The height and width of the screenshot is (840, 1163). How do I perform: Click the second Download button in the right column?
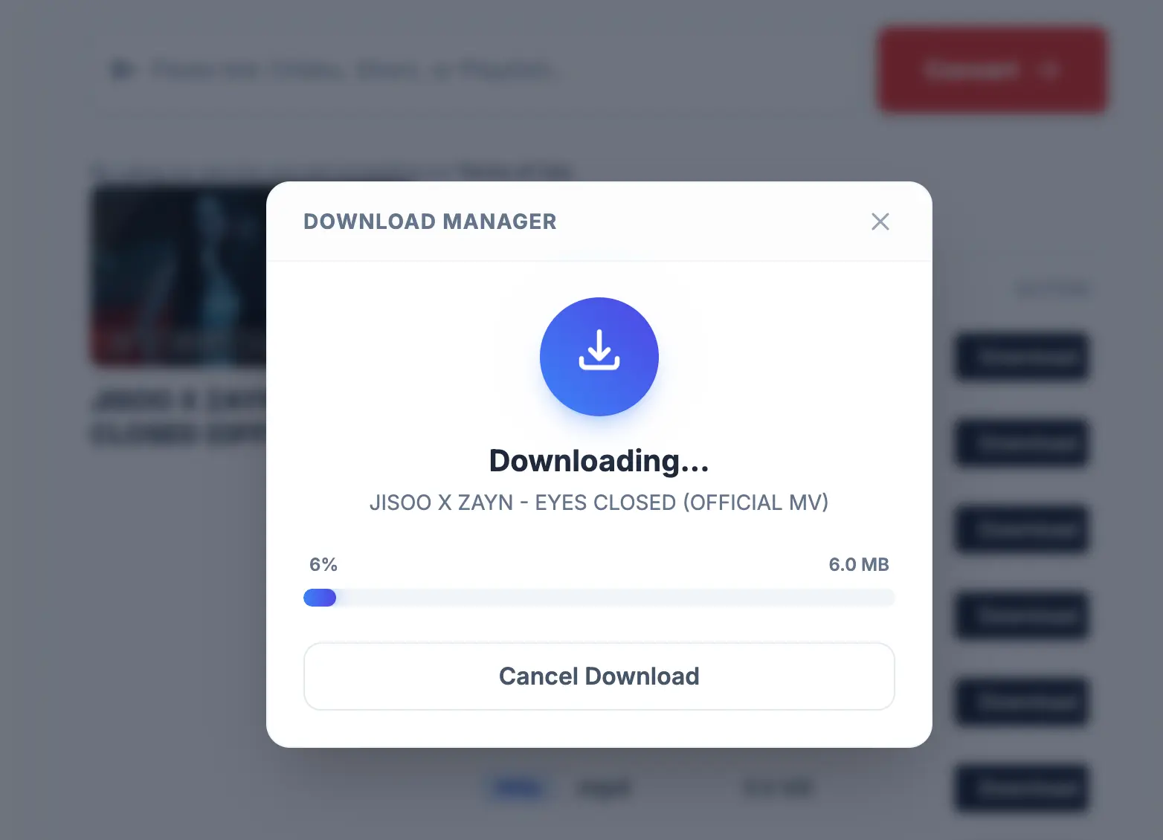(1022, 443)
